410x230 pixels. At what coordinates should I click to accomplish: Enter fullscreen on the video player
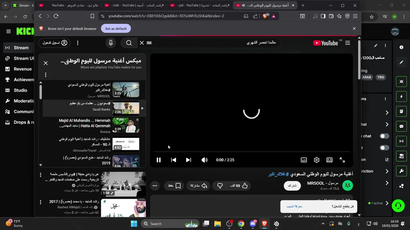342,160
